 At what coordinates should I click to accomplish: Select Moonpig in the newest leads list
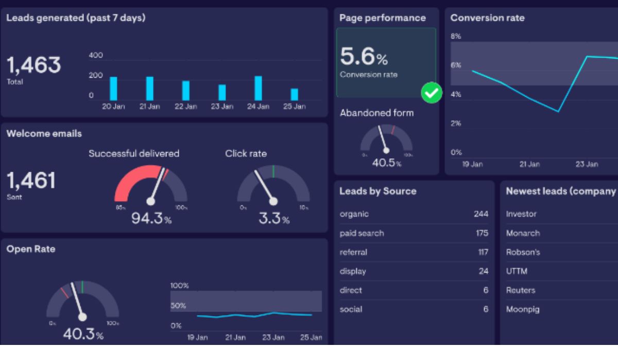pyautogui.click(x=523, y=309)
